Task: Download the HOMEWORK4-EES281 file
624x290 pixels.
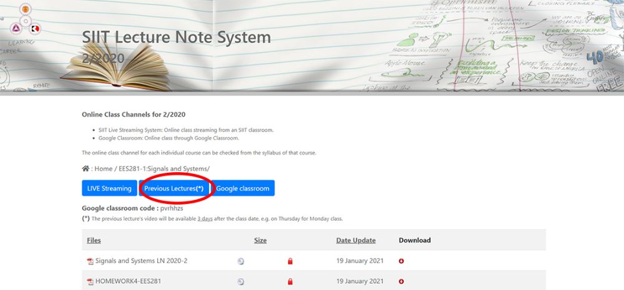Action: point(401,282)
